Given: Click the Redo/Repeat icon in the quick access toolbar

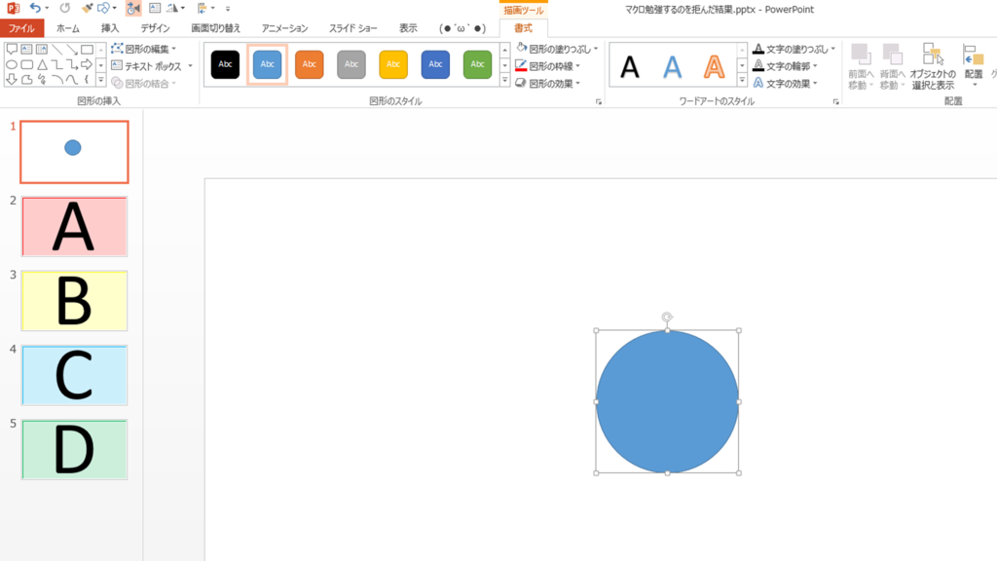Looking at the screenshot, I should [x=65, y=8].
